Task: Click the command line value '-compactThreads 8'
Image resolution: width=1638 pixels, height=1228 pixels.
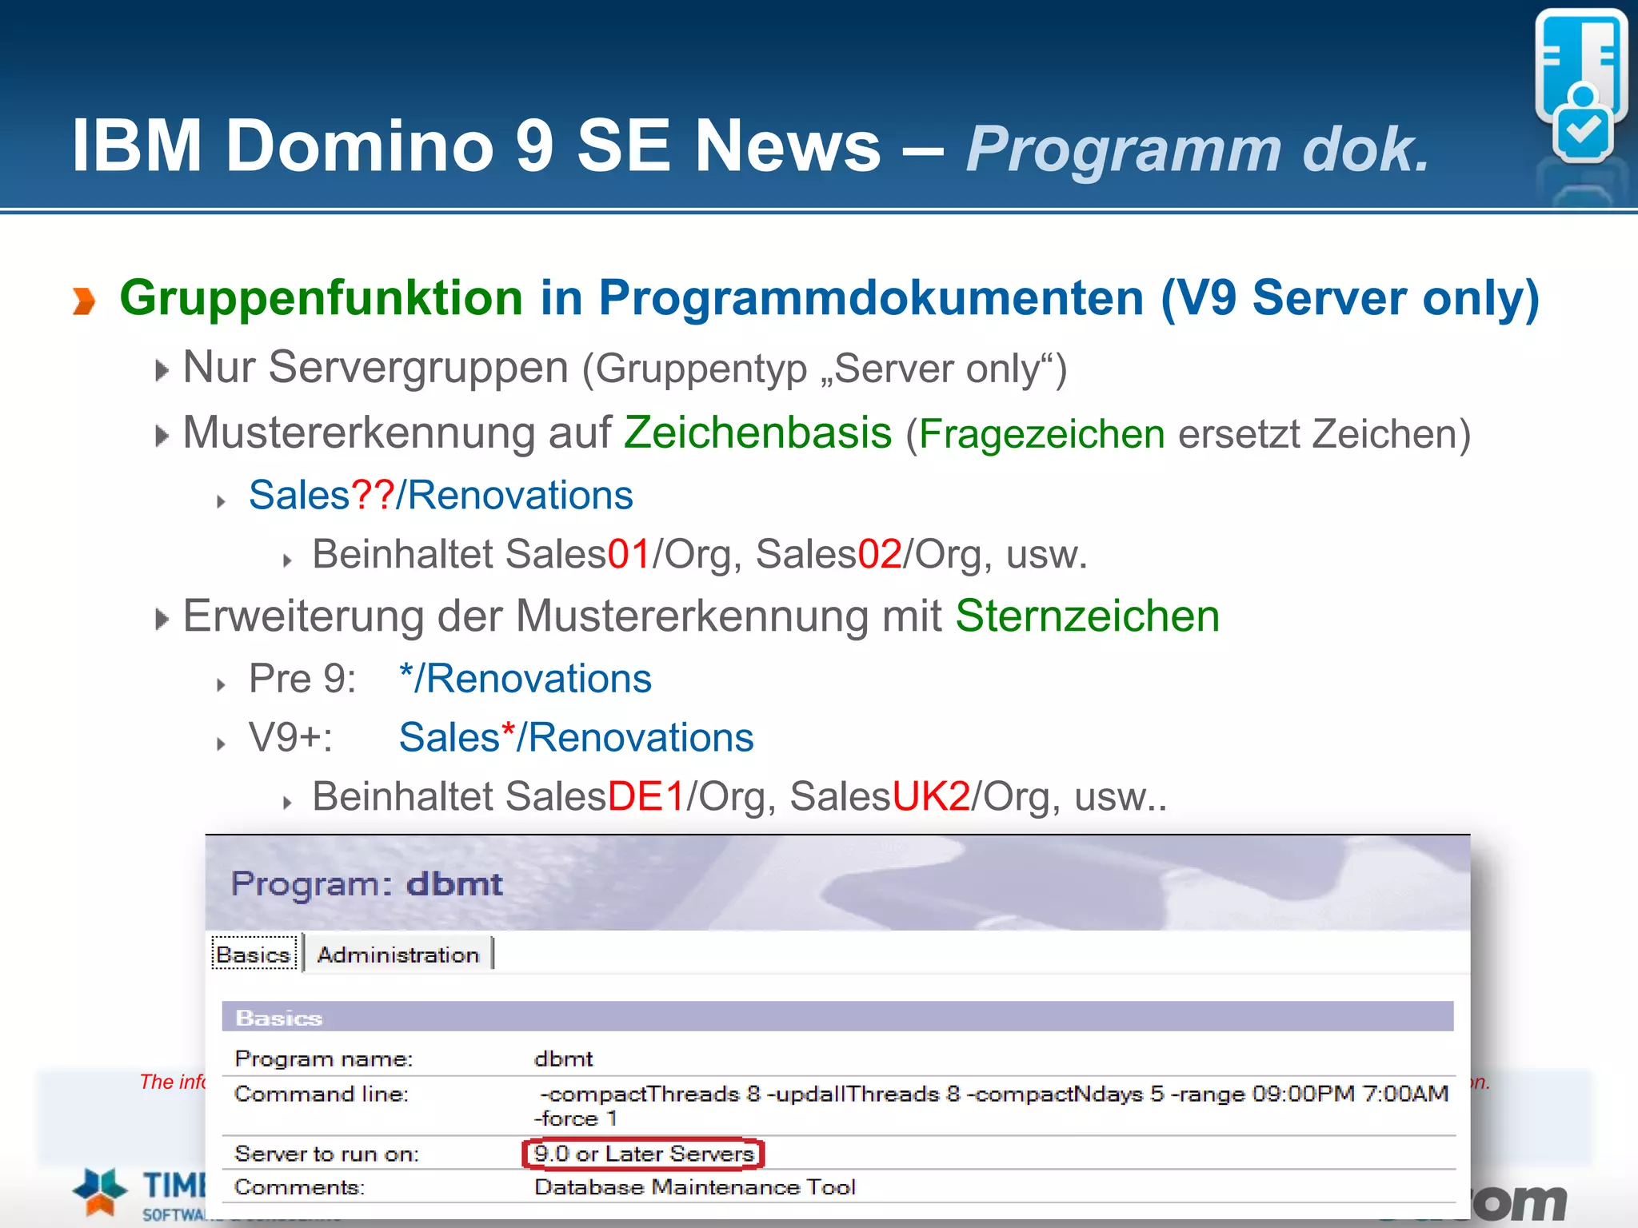Action: [649, 1094]
